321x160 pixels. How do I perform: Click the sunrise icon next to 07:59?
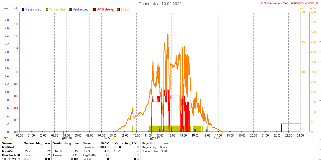(113, 138)
